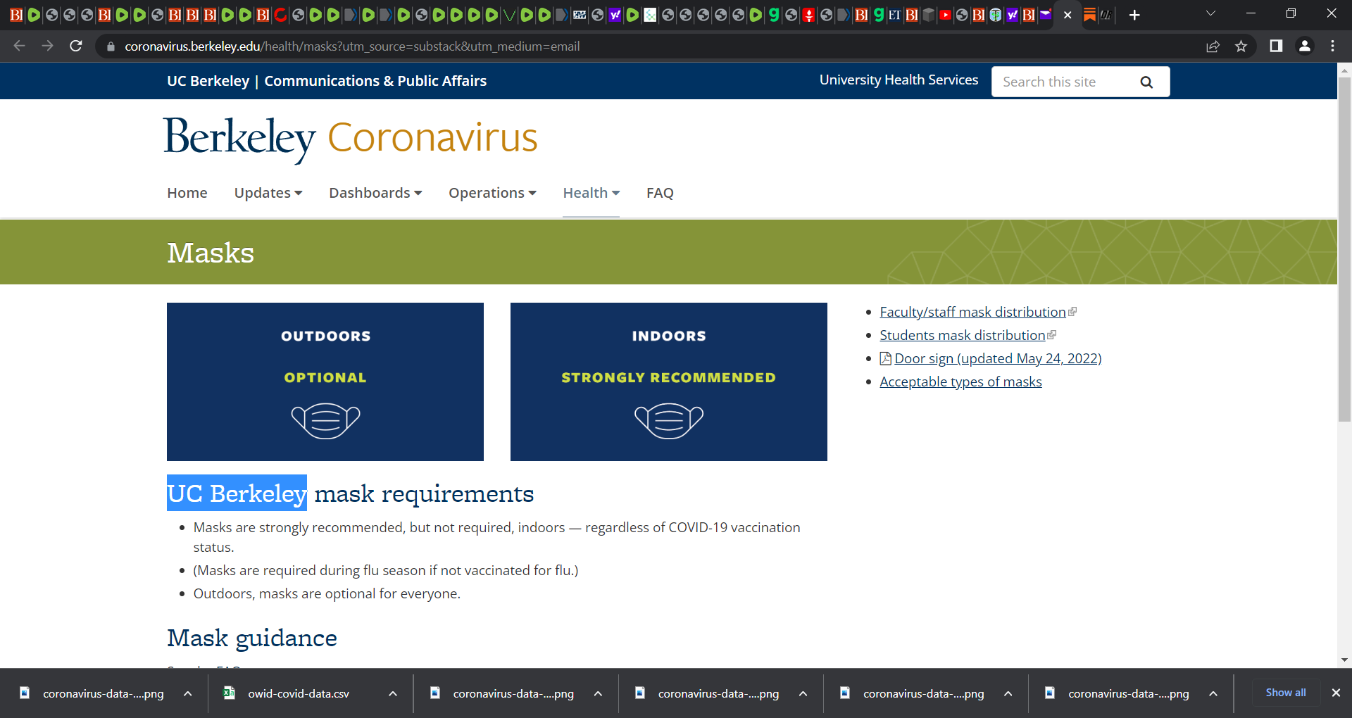Click the Outdoors Optional mask card
The width and height of the screenshot is (1352, 718).
pos(325,382)
